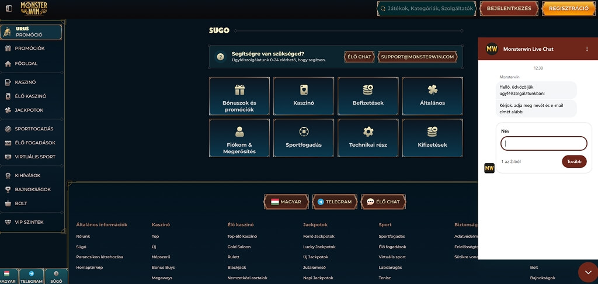Open Bónuszok és promóciók help category

[x=239, y=96]
